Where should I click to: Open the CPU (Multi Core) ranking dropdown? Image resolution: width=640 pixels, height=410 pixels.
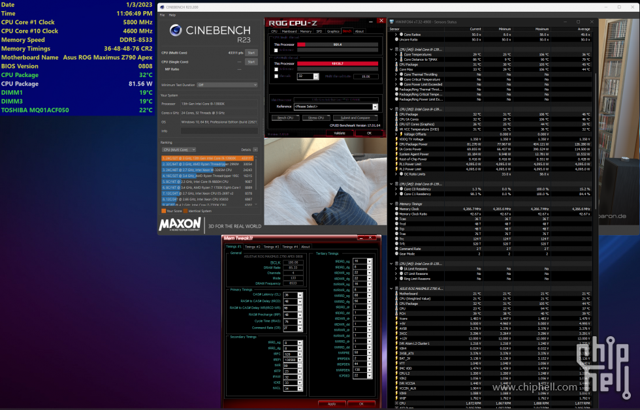179,150
